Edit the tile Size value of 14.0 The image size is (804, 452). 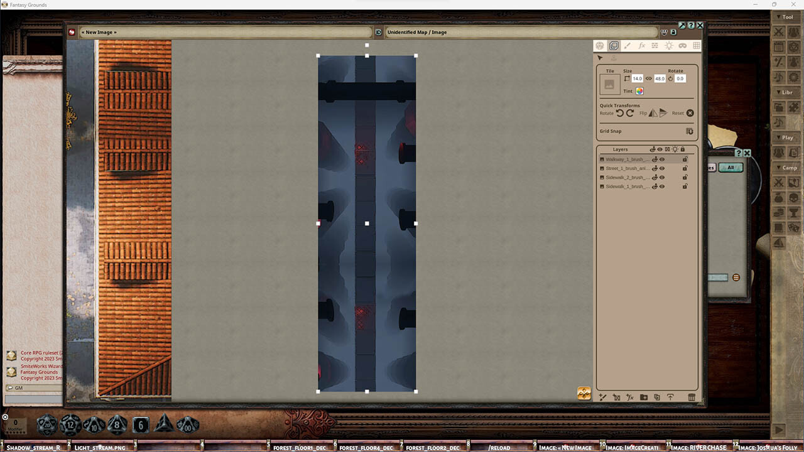637,78
